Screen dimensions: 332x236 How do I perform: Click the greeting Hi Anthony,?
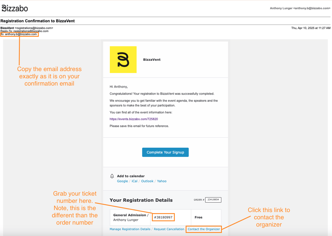pos(119,87)
